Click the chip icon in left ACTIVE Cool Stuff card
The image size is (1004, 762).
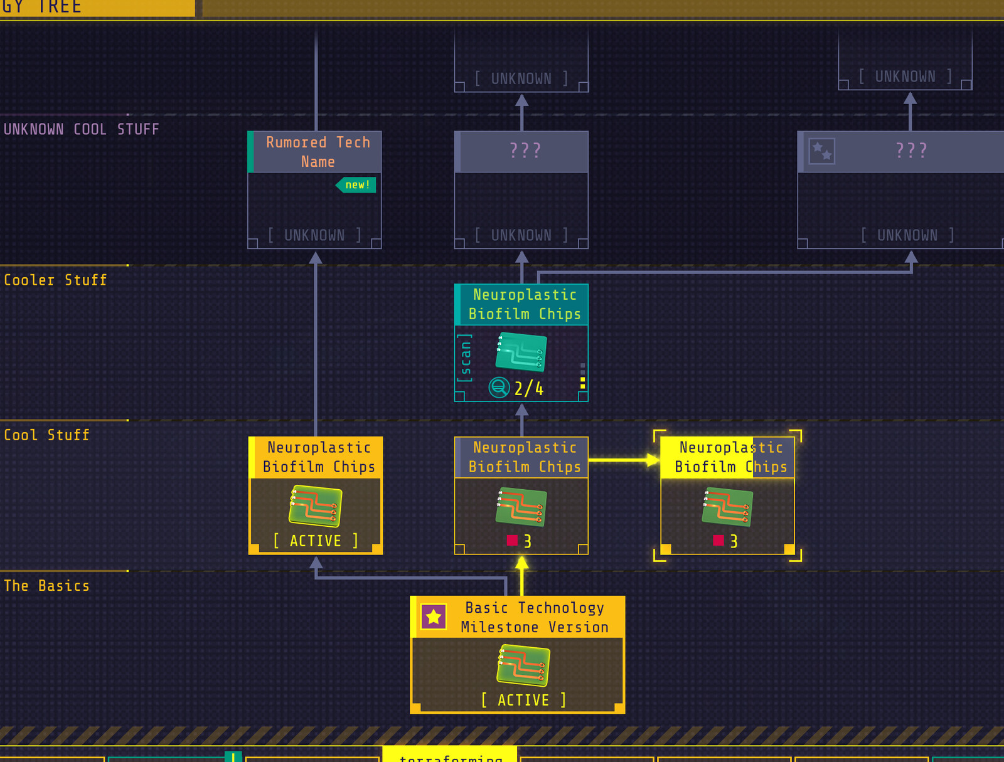coord(315,505)
